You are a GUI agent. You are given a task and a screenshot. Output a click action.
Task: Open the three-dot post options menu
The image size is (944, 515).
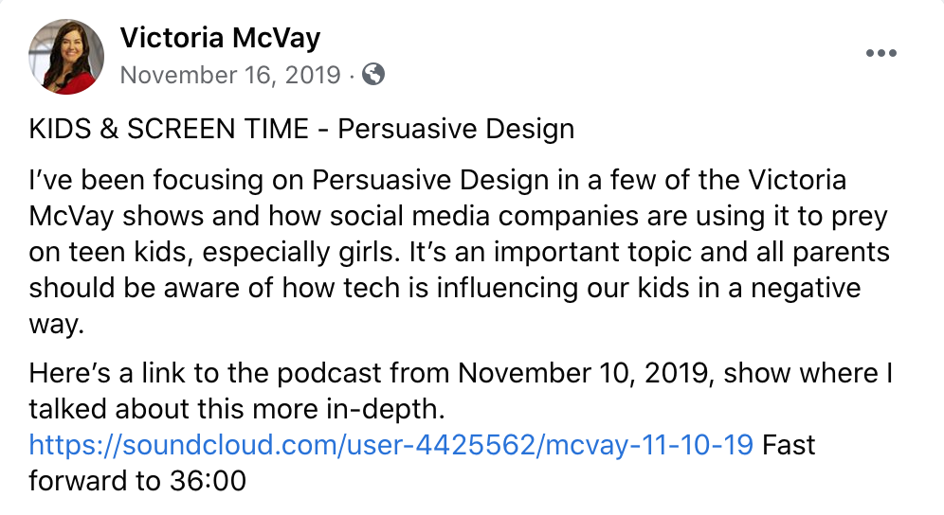881,53
